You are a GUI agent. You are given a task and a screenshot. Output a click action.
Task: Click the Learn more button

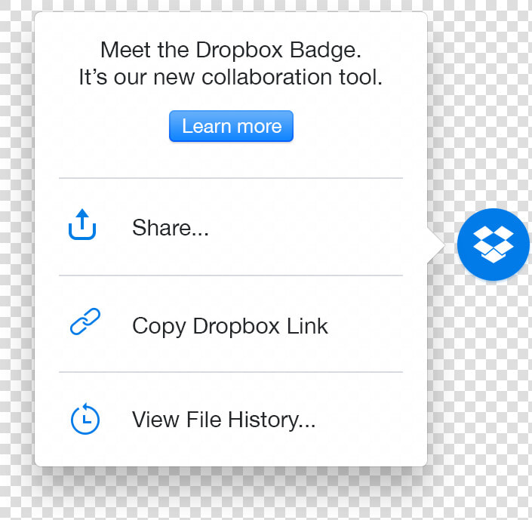(231, 126)
